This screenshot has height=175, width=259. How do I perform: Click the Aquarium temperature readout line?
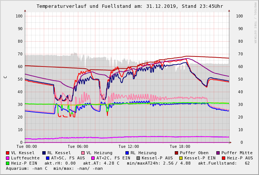(x=54, y=168)
